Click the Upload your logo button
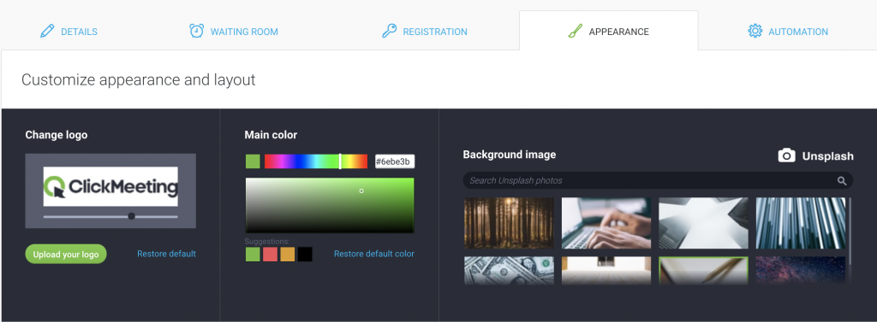Screen dimensions: 877x322 click(66, 254)
